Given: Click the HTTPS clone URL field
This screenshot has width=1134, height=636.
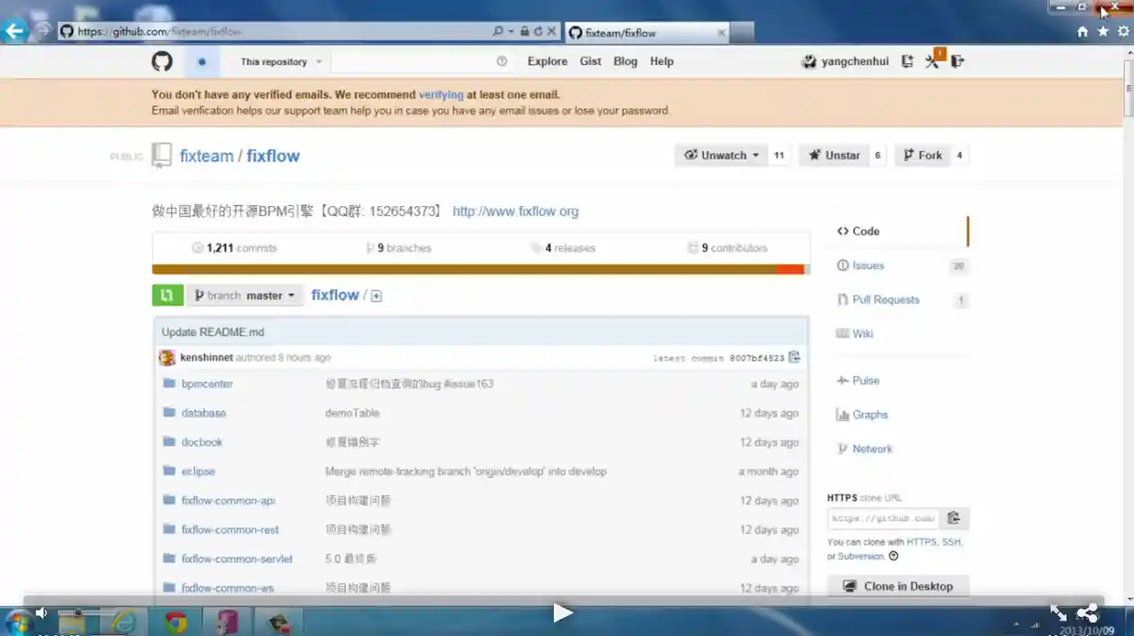Looking at the screenshot, I should (x=883, y=519).
